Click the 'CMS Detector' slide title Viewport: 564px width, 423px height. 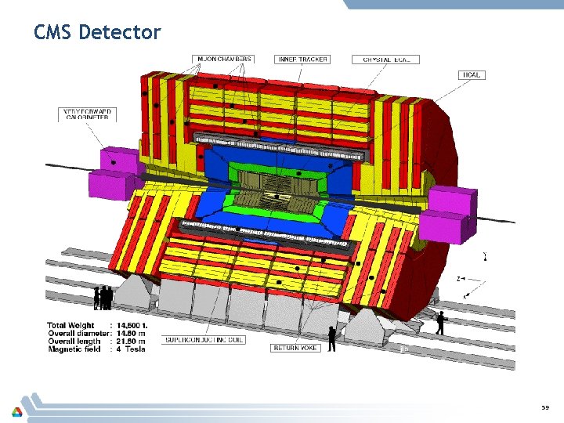pos(97,32)
